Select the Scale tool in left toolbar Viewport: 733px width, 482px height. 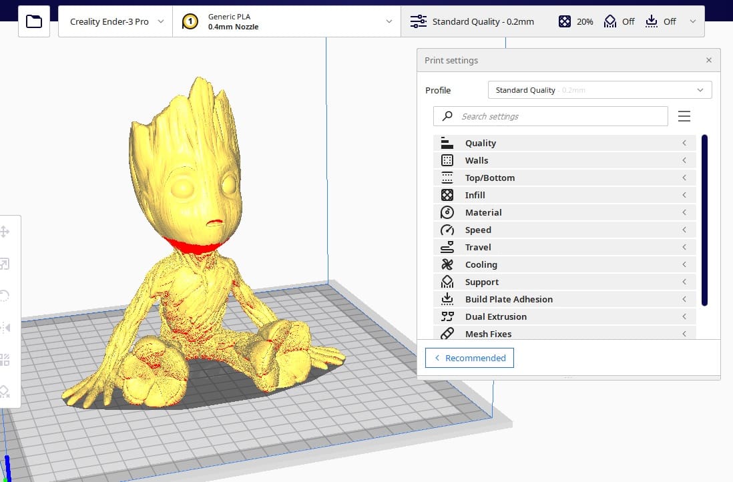(5, 264)
